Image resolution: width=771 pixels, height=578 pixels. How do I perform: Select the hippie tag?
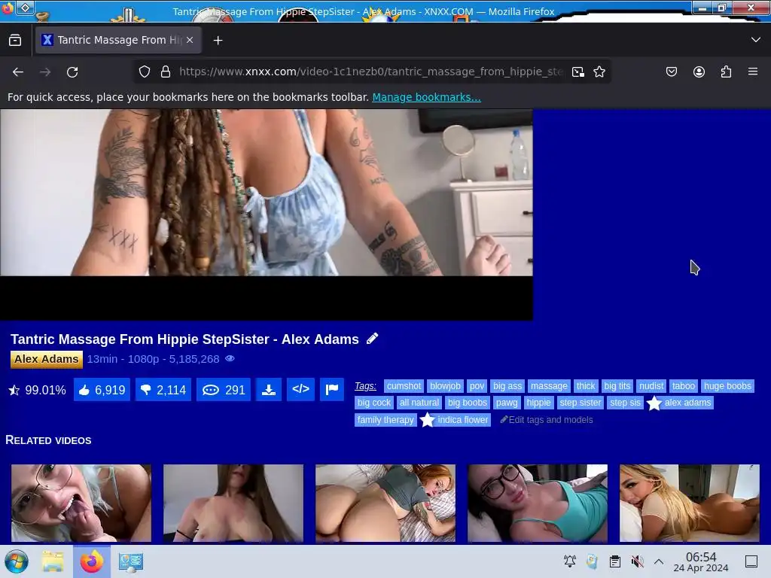(538, 403)
